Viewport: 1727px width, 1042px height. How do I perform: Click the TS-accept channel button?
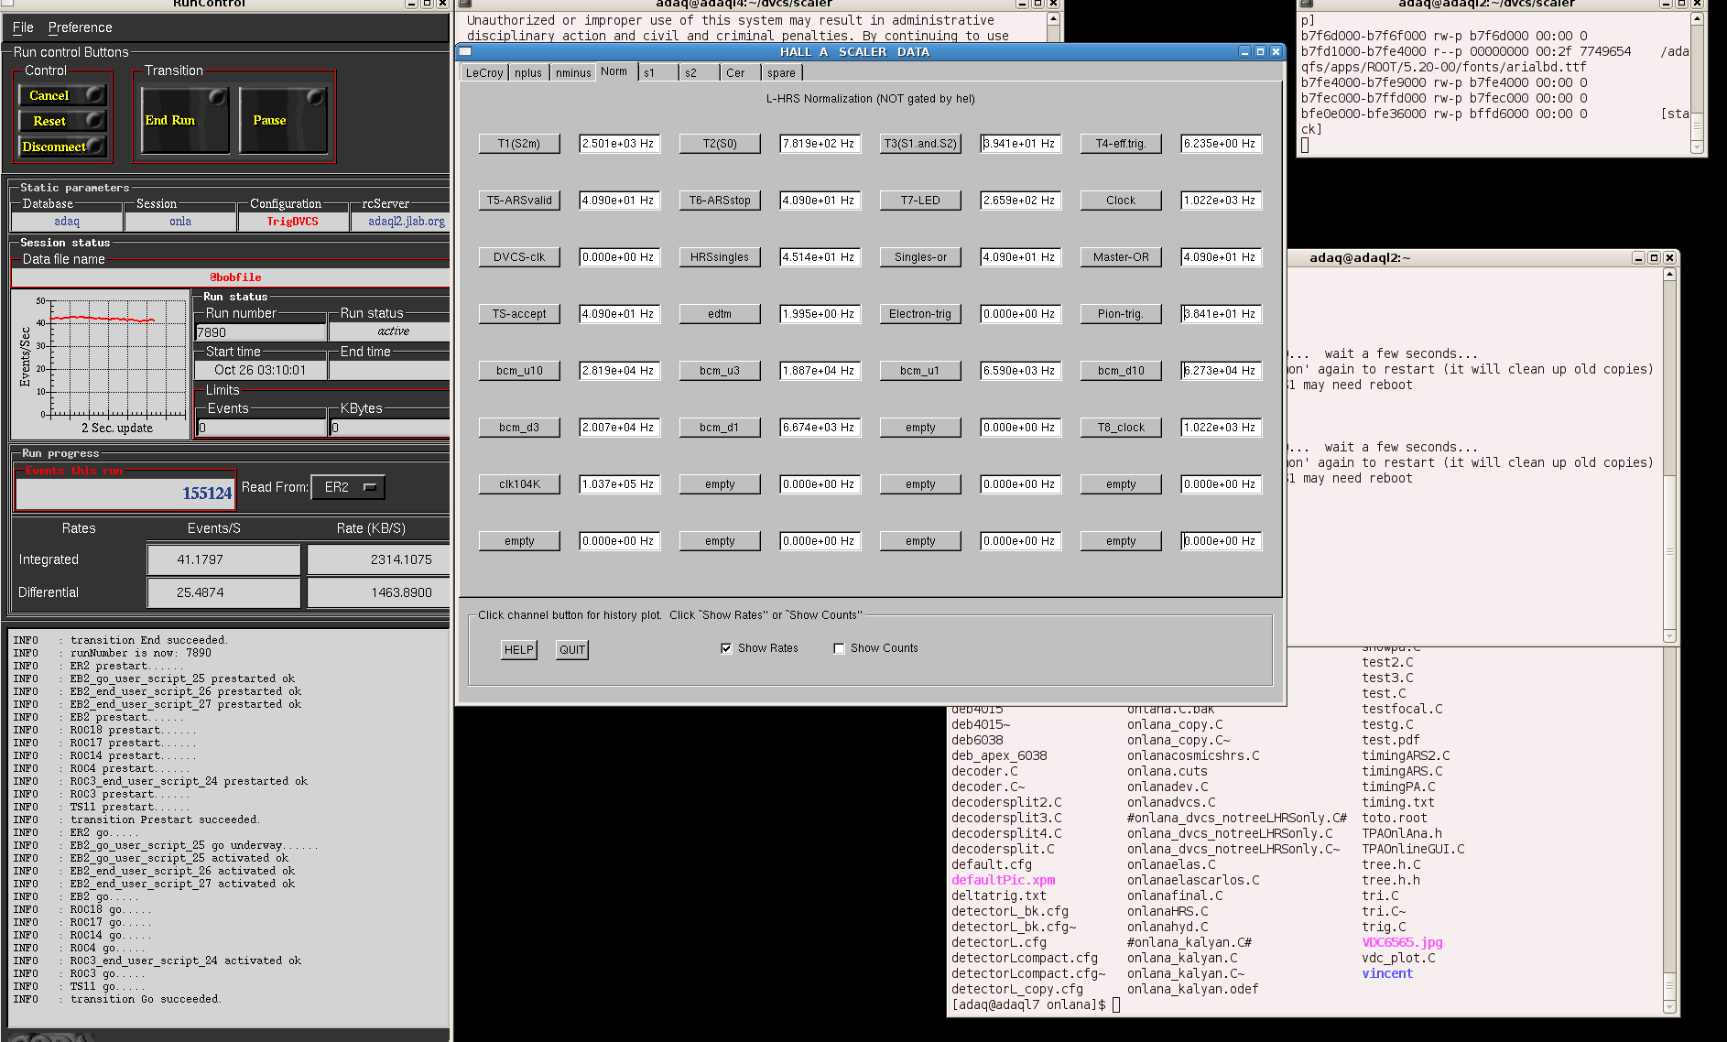pyautogui.click(x=519, y=314)
